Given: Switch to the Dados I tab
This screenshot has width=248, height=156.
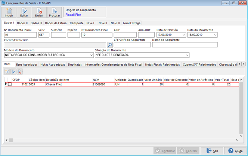Looking at the screenshot, I should 9,23.
